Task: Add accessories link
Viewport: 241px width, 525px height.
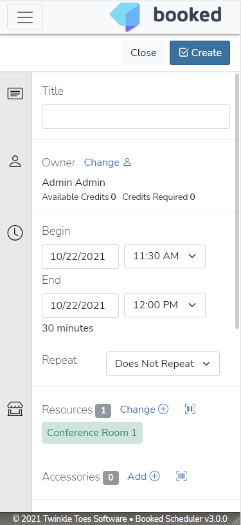Action: tap(143, 476)
